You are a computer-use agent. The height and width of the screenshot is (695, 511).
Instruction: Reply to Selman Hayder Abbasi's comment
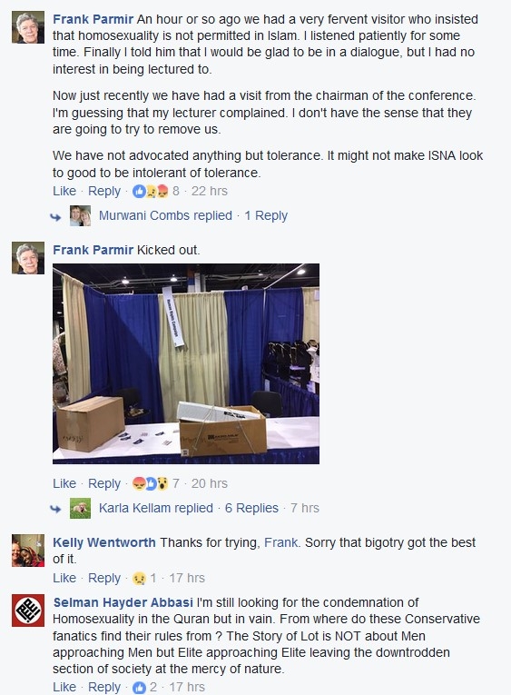(x=104, y=687)
